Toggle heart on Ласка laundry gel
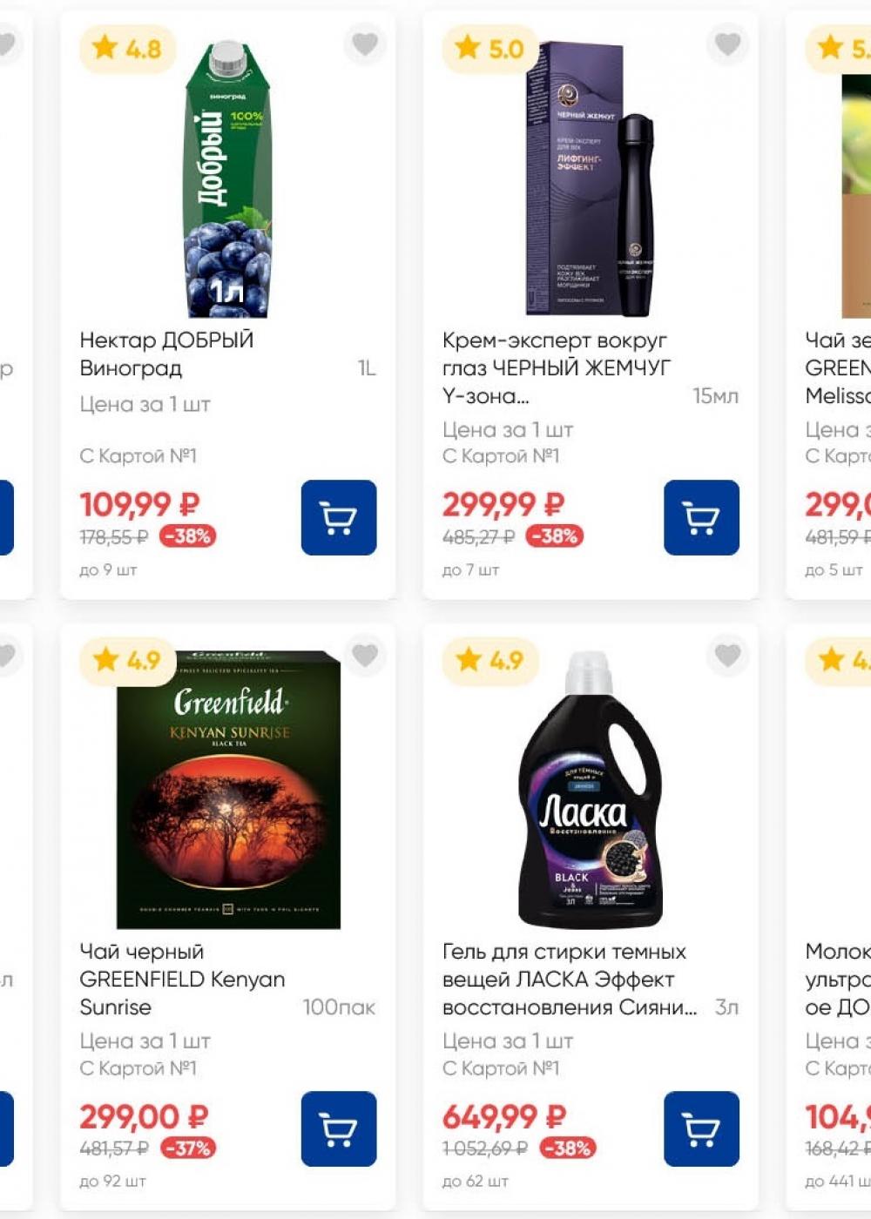 pos(727,655)
